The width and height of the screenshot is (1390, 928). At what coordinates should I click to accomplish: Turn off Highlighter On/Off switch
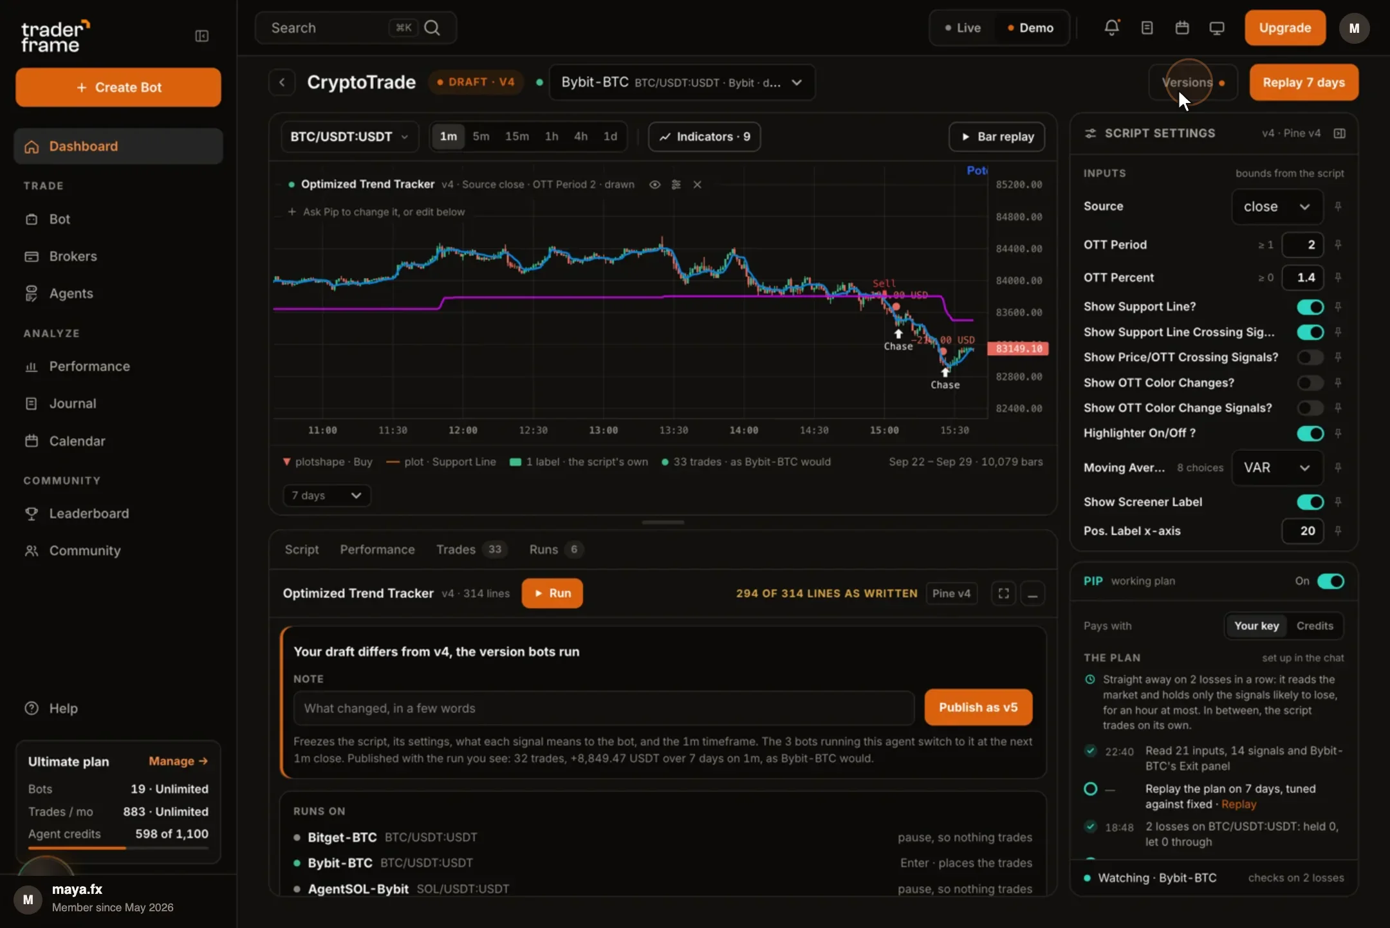coord(1310,433)
